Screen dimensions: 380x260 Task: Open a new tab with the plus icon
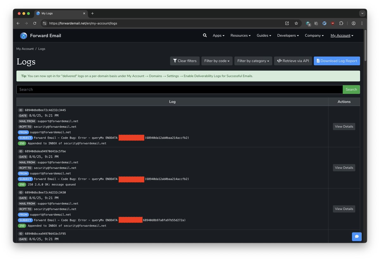tap(92, 14)
